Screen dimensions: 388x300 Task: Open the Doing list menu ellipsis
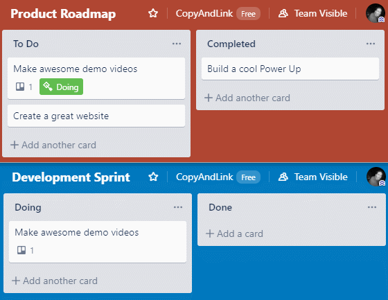pyautogui.click(x=178, y=207)
